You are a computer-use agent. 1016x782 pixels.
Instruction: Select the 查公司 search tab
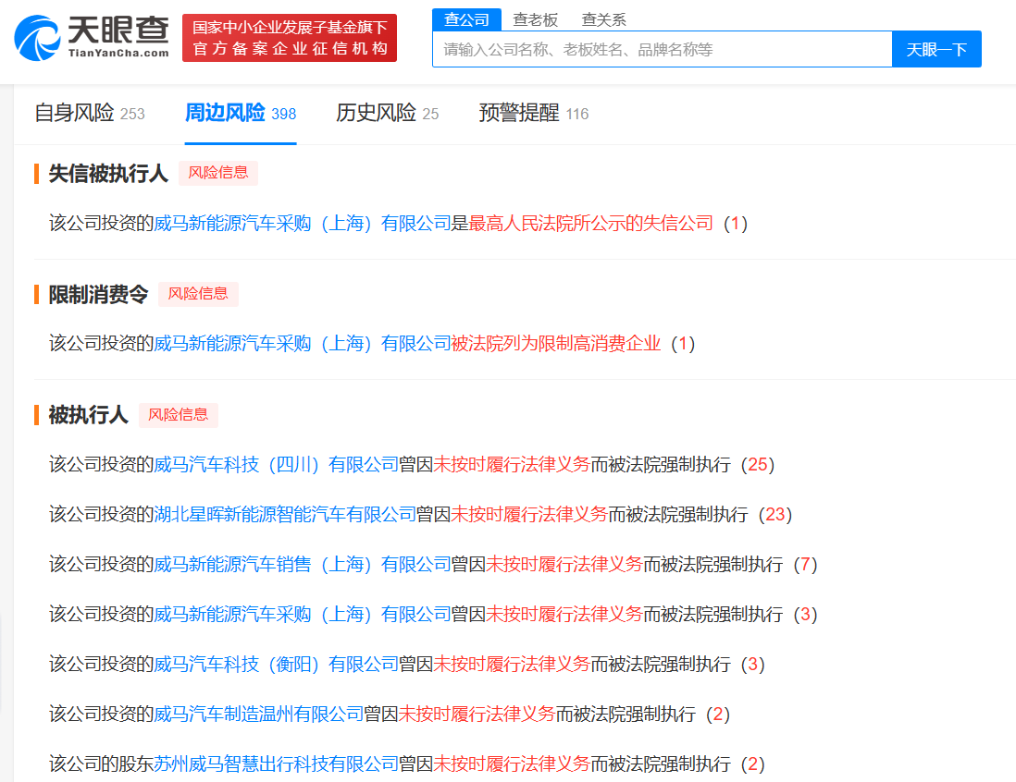(466, 19)
